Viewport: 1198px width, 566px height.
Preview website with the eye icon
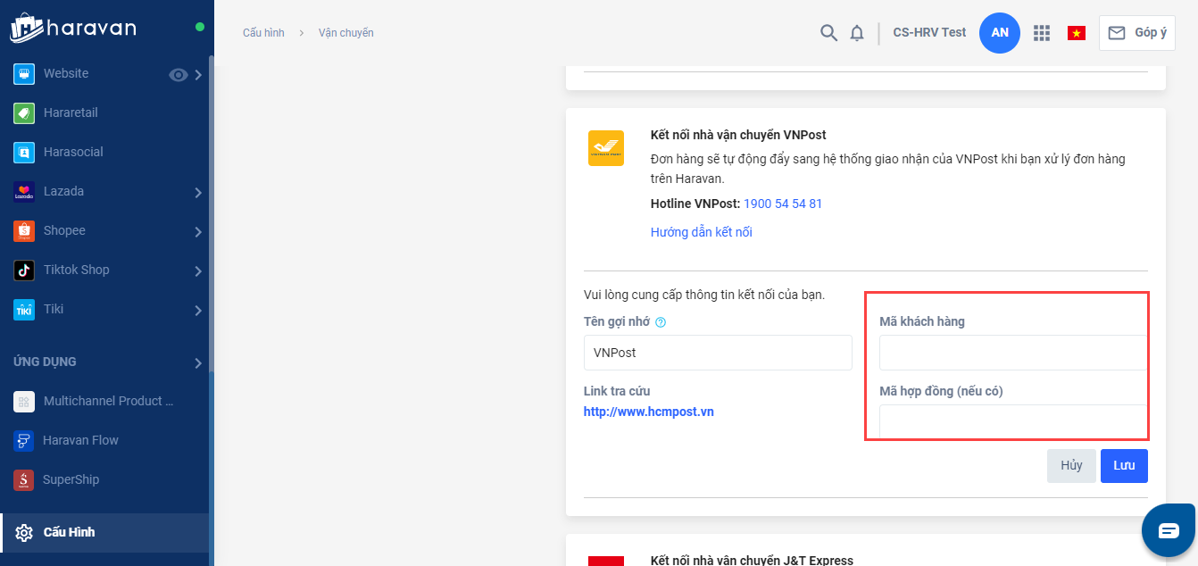[179, 75]
